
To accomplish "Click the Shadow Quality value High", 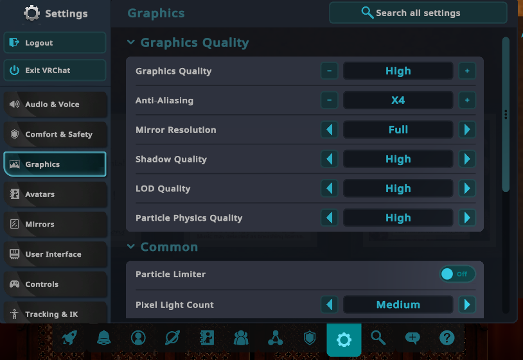I will click(398, 159).
